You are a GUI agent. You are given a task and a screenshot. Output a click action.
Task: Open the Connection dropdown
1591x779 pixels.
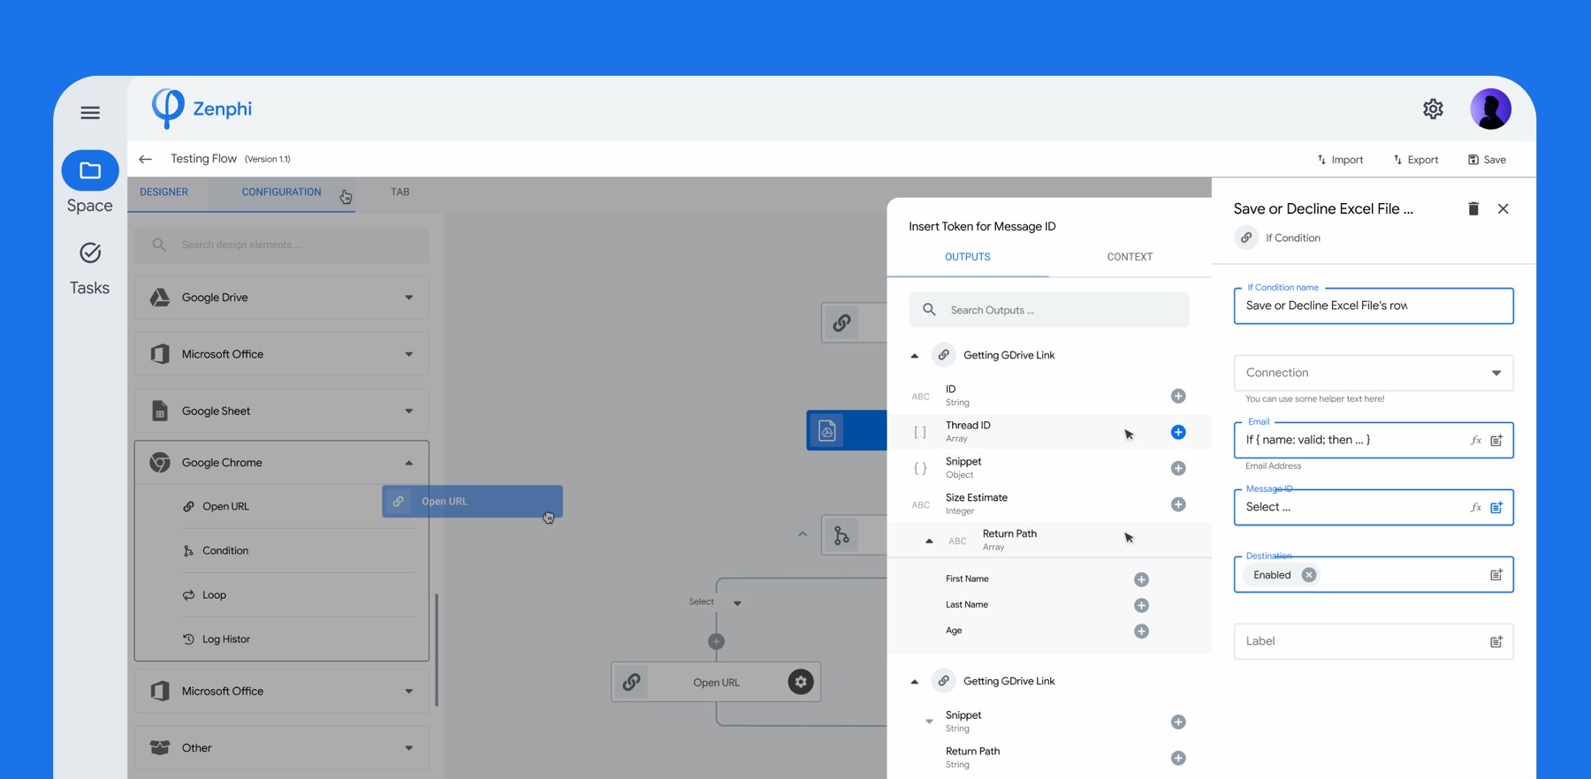1374,373
